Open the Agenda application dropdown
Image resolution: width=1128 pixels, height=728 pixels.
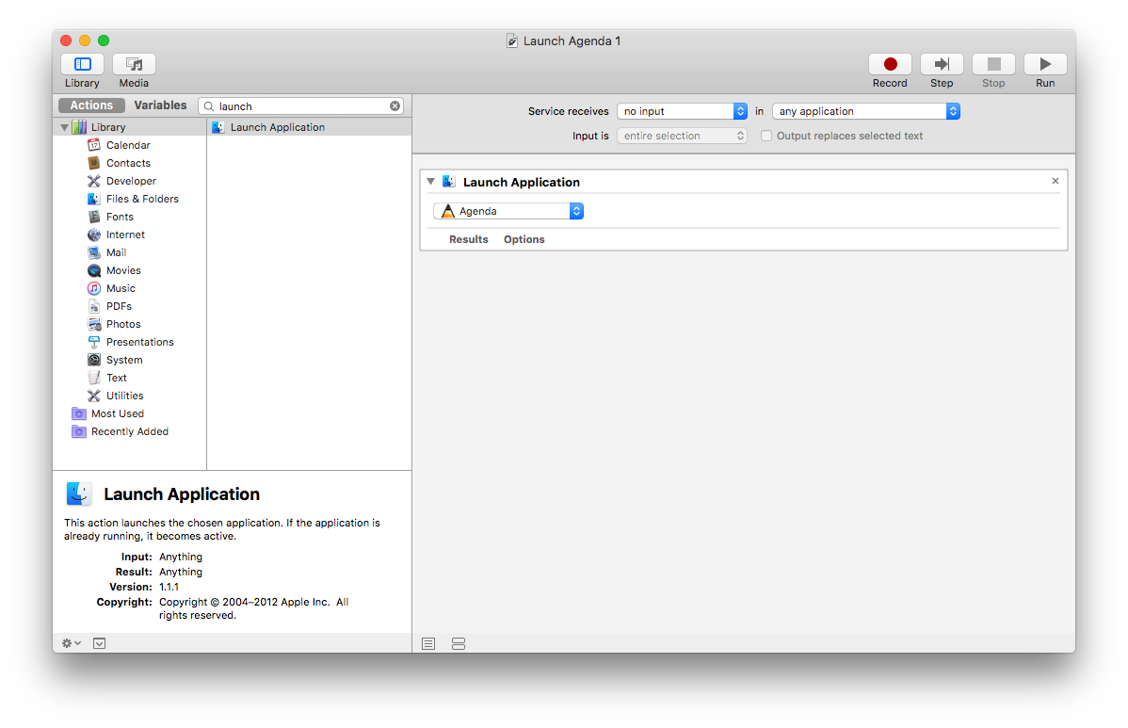[508, 211]
